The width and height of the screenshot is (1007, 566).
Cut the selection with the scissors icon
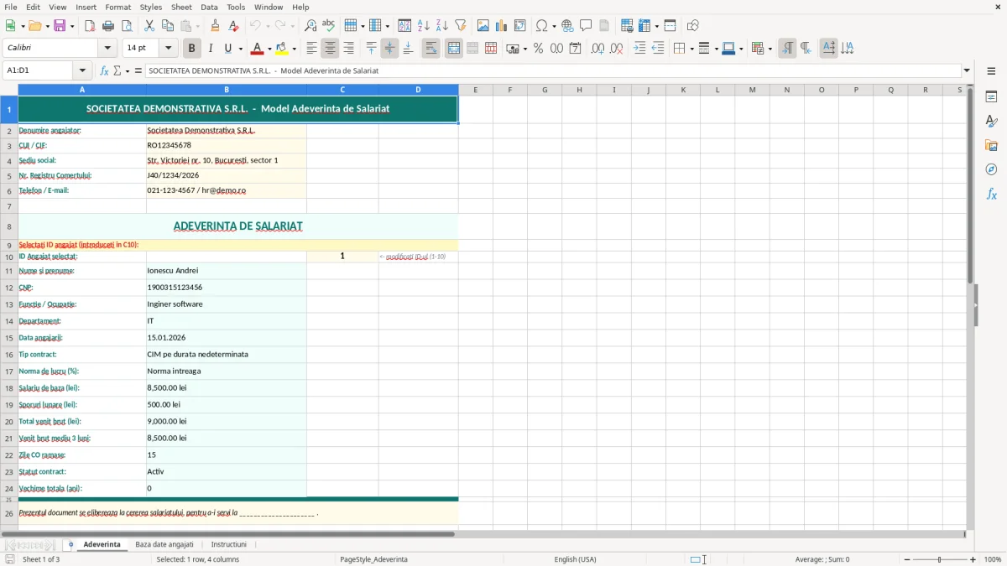(149, 26)
